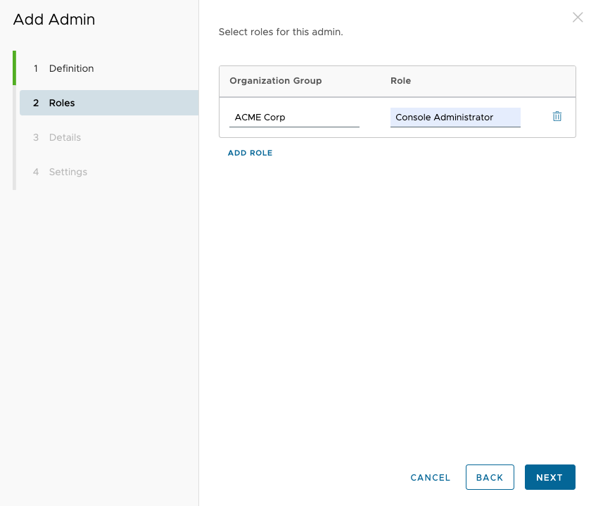The image size is (591, 506).
Task: Click the Organization Group column header
Action: point(275,81)
